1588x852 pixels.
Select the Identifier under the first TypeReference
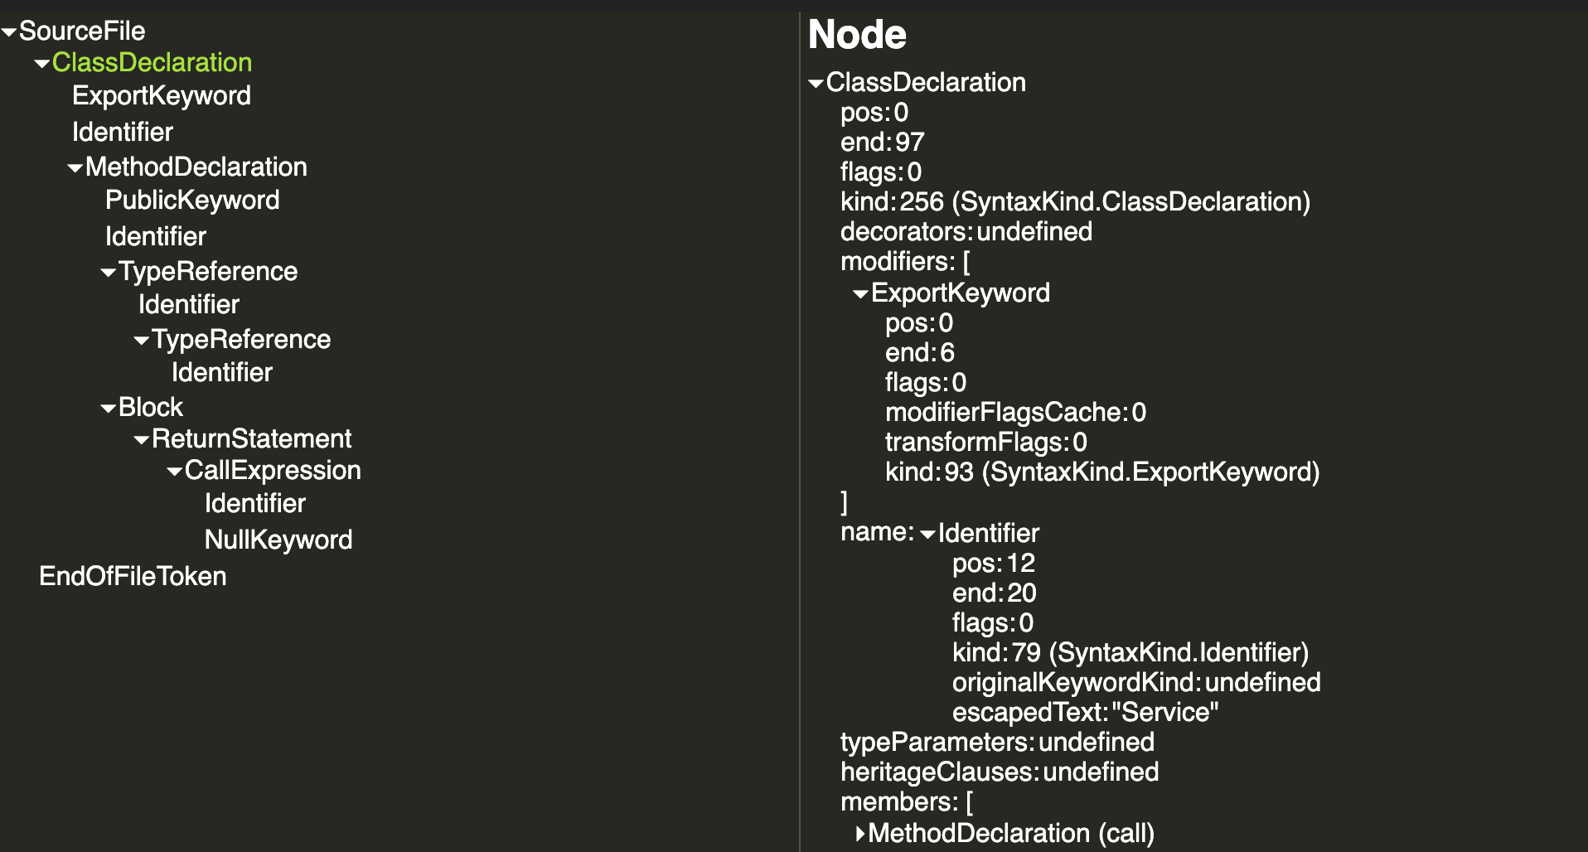188,305
